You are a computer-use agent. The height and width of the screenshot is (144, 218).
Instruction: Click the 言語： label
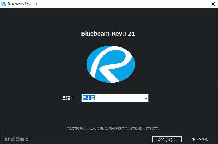(67, 98)
